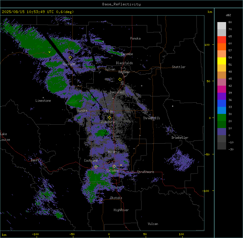This screenshot has width=243, height=238.
Task: Click the -30 value on dBZ legend
Action: (231, 149)
